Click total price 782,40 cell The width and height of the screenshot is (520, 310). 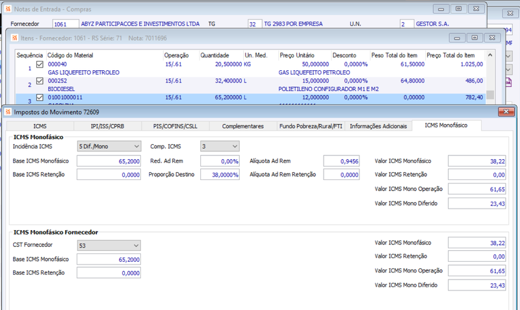[x=474, y=97]
